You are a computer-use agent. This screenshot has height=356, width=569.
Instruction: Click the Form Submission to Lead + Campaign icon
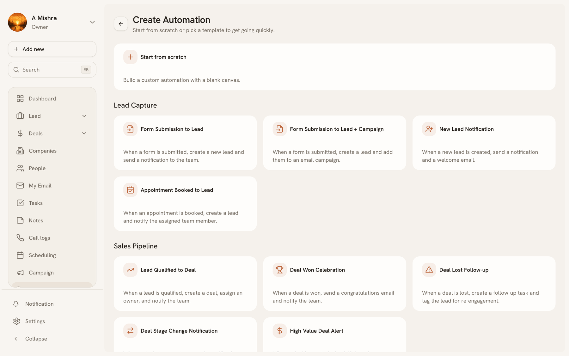[279, 129]
